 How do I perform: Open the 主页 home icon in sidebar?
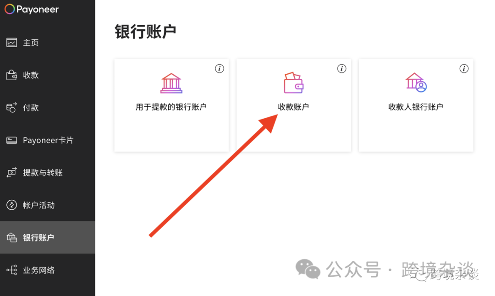click(x=11, y=42)
